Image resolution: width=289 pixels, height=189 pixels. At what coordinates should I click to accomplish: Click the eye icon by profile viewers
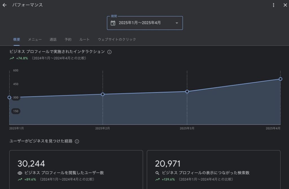[20, 173]
